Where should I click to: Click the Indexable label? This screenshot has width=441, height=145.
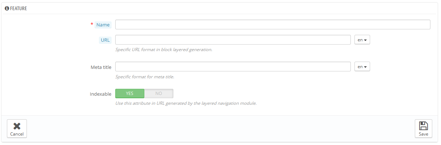pos(101,94)
